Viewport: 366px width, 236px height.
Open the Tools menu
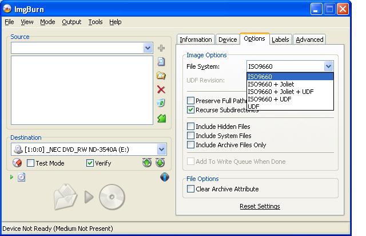click(x=96, y=22)
